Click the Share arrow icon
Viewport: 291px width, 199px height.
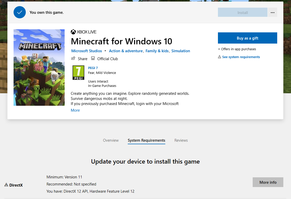[73, 59]
